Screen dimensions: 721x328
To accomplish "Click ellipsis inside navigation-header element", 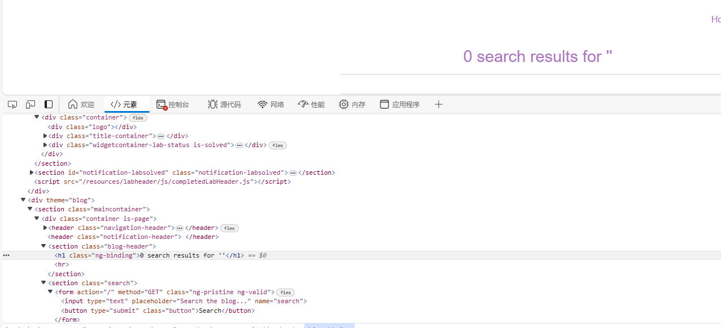I will pos(180,228).
